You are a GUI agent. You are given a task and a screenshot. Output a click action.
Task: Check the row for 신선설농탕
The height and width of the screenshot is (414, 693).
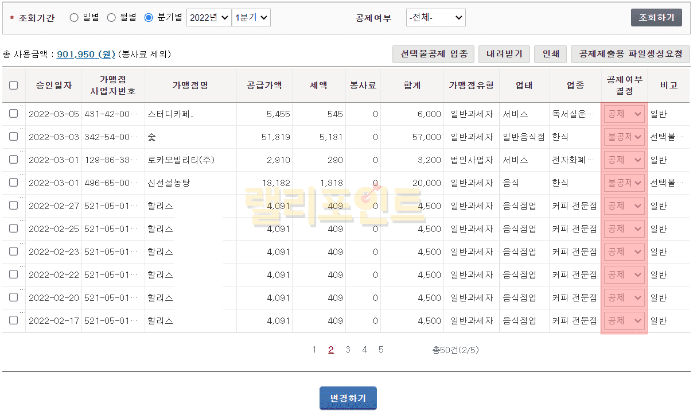(x=14, y=183)
